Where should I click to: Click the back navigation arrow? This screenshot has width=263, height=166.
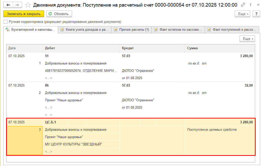point(8,5)
